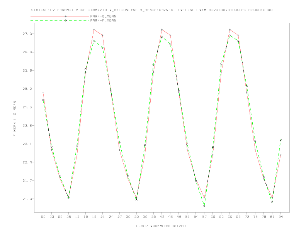The height and width of the screenshot is (236, 306).
Task: Click the x-axis tick label 39
Action: [x=154, y=217]
